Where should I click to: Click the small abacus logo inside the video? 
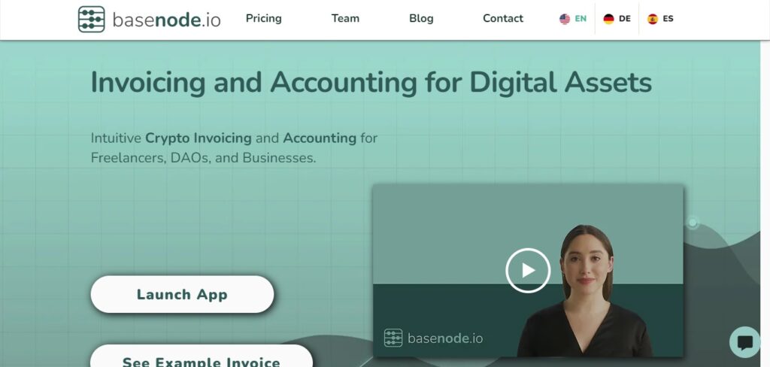pos(393,338)
